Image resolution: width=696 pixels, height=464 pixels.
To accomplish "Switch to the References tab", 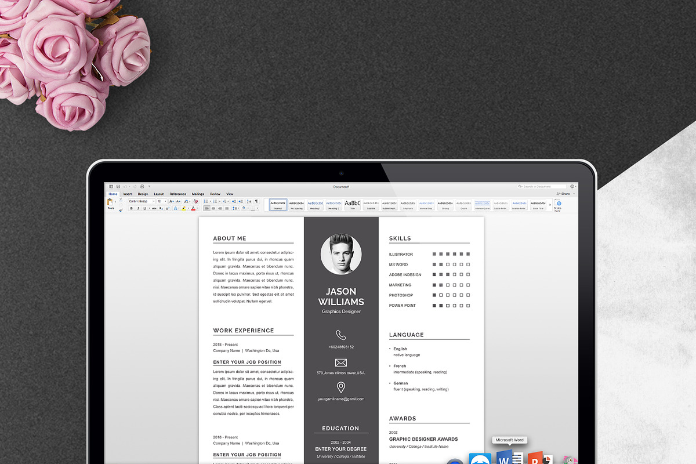I will pyautogui.click(x=178, y=194).
